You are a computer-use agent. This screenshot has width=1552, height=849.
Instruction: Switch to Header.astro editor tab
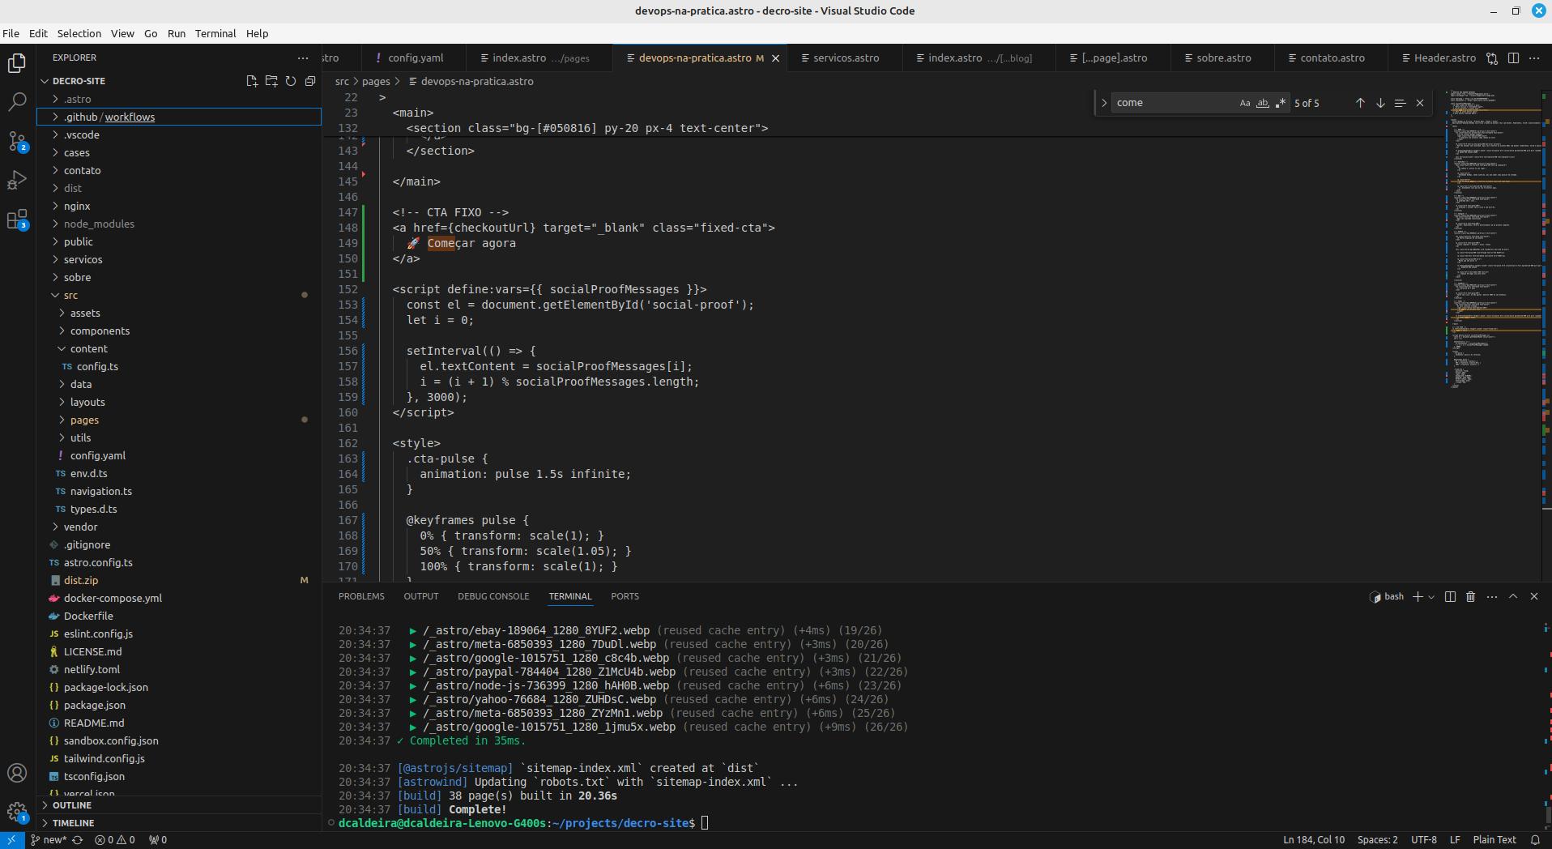click(x=1438, y=58)
